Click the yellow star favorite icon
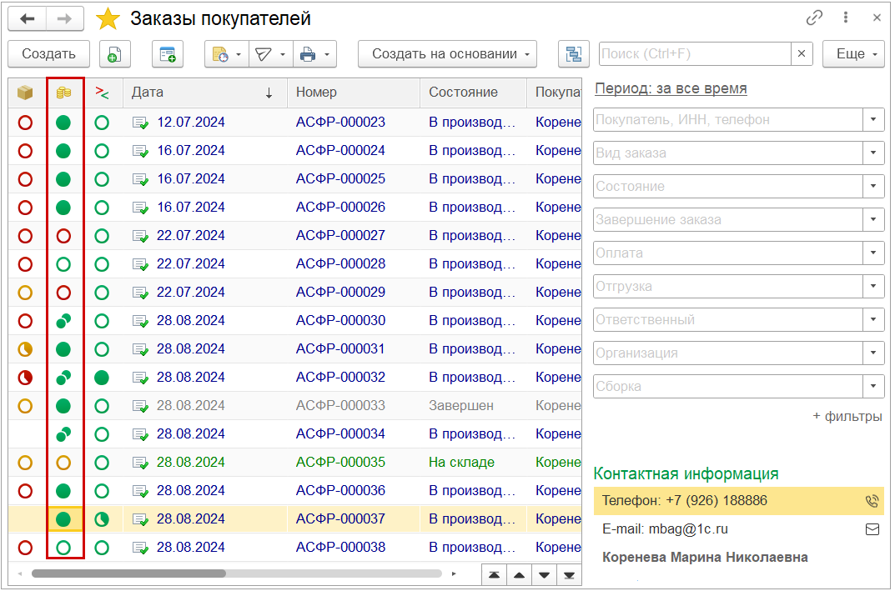 pos(108,18)
